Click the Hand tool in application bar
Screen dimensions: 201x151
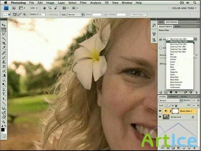pos(44,8)
